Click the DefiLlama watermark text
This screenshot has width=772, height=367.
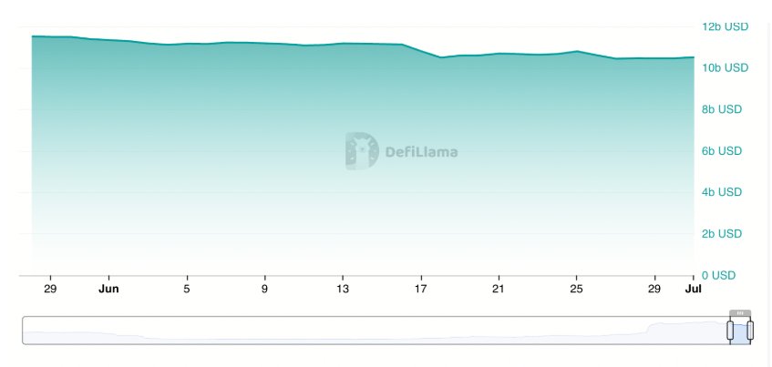click(421, 152)
